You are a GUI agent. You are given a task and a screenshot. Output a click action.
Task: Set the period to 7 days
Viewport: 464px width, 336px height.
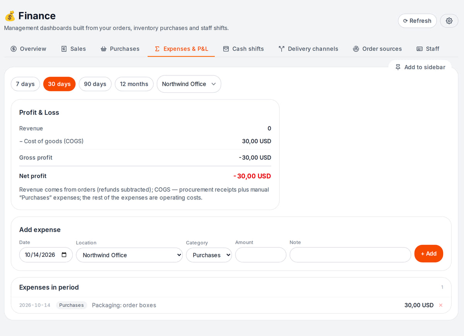click(x=25, y=84)
